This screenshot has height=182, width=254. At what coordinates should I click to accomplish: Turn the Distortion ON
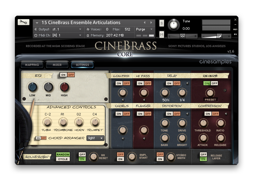coord(169,114)
